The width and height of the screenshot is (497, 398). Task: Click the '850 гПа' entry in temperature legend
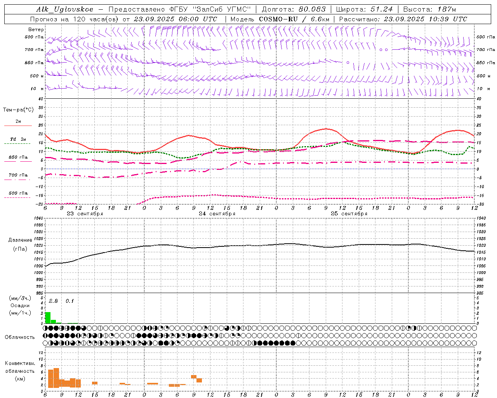pyautogui.click(x=18, y=157)
